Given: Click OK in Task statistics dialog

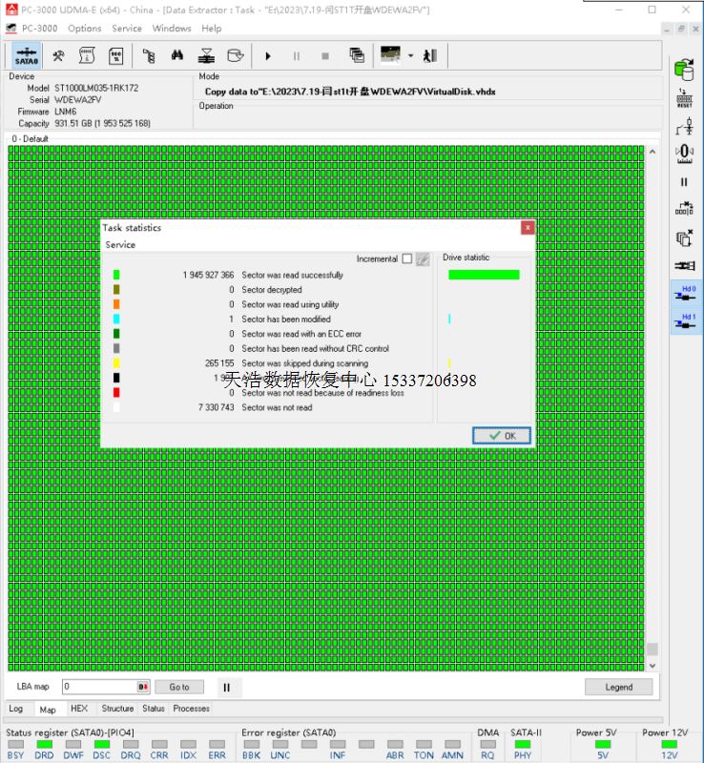Looking at the screenshot, I should (502, 435).
